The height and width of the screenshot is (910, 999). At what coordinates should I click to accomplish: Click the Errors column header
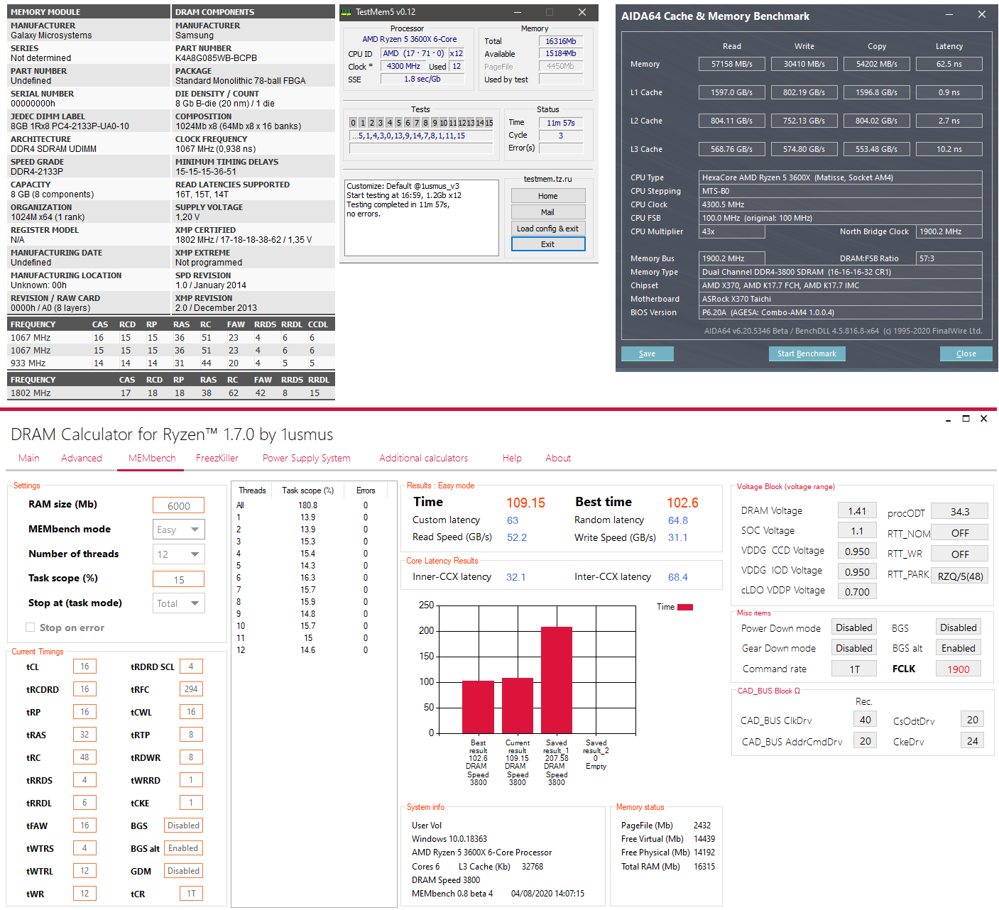366,490
